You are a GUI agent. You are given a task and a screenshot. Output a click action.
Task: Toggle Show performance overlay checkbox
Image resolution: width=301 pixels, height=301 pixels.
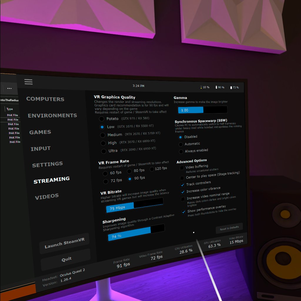[x=183, y=212]
